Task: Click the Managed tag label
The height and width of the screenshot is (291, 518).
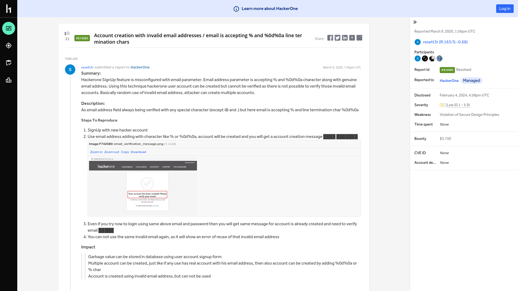Action: click(x=471, y=80)
